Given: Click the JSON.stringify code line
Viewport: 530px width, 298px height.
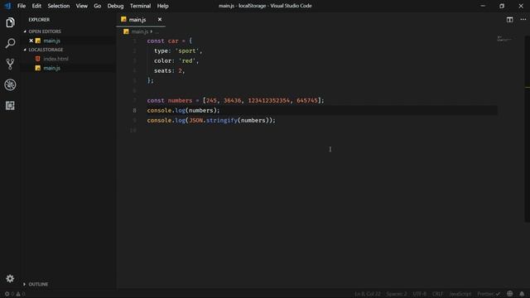Looking at the screenshot, I should point(211,120).
